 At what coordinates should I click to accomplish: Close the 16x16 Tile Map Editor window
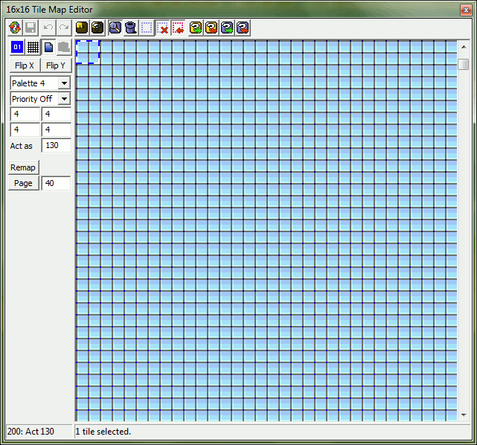pos(466,10)
